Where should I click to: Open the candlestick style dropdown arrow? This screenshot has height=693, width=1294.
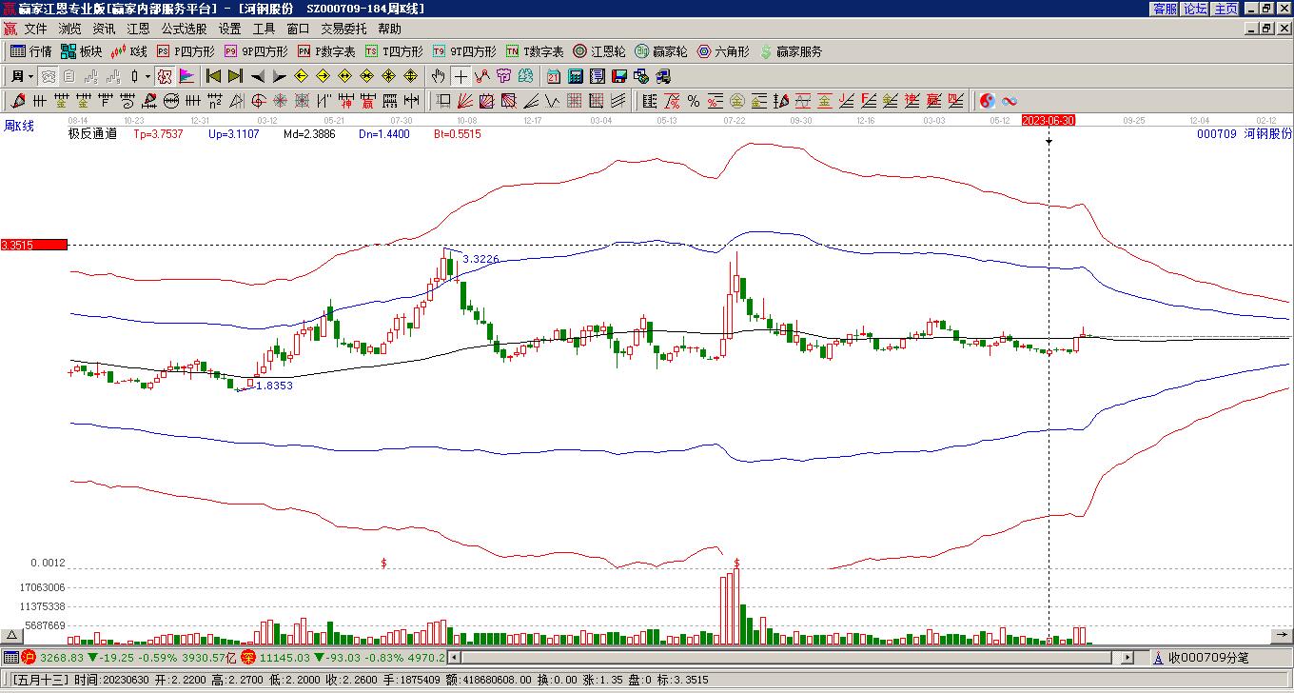147,76
